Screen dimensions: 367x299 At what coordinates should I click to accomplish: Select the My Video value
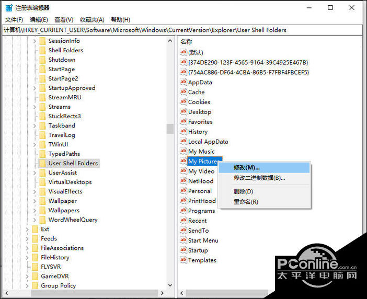point(201,171)
